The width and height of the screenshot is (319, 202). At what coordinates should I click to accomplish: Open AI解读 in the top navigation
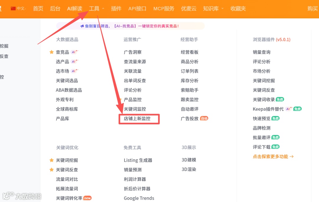75,9
